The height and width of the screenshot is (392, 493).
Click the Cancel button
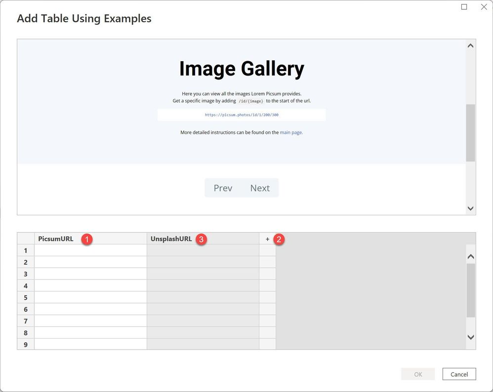point(459,374)
